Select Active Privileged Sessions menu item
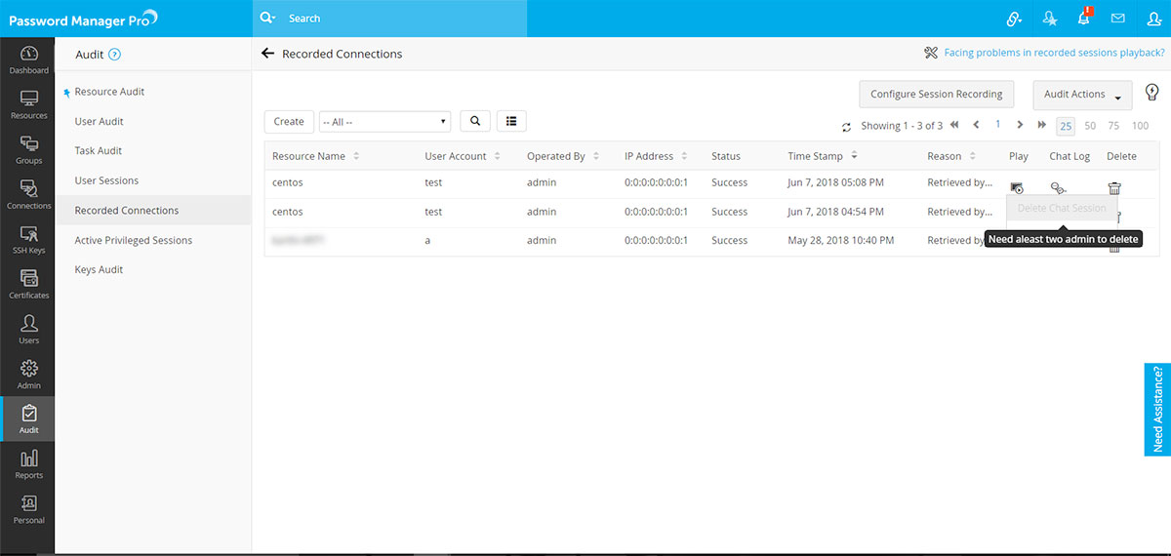 [x=134, y=240]
